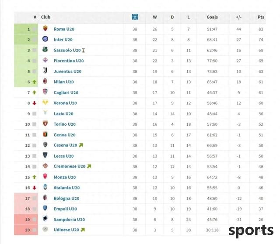Click the Juventus U20 logo
The height and width of the screenshot is (244, 280).
coord(45,71)
